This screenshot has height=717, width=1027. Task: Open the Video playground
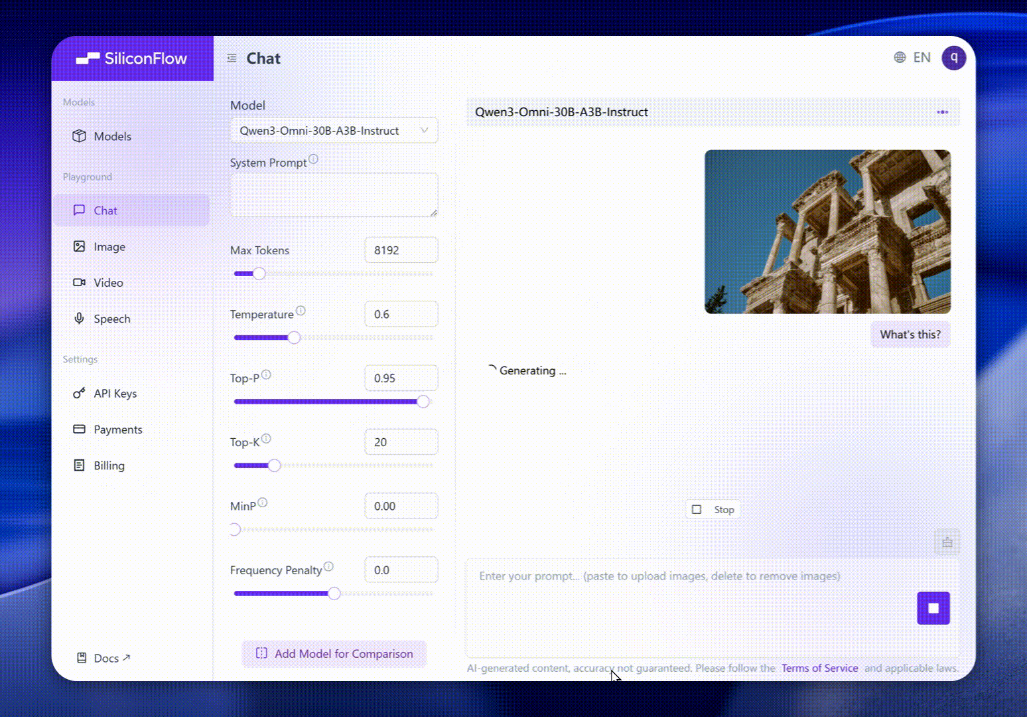pyautogui.click(x=131, y=283)
